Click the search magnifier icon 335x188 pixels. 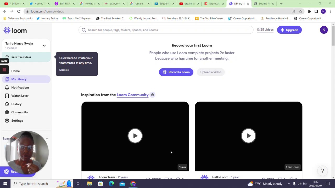84,30
